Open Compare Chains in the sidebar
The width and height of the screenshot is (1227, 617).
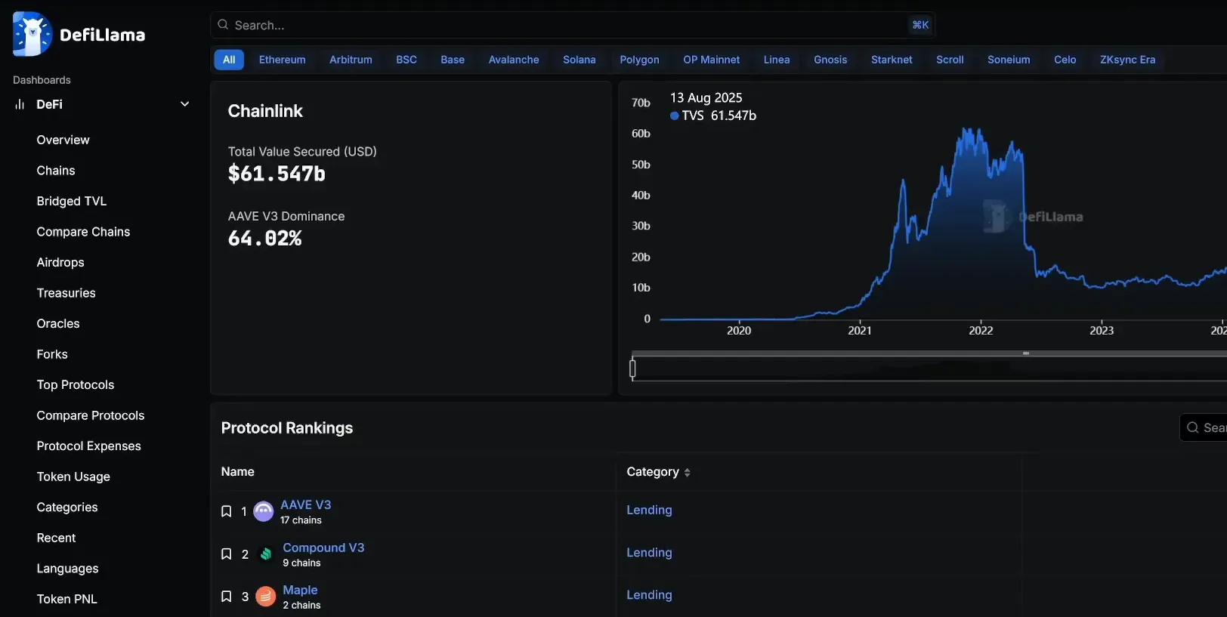coord(83,232)
